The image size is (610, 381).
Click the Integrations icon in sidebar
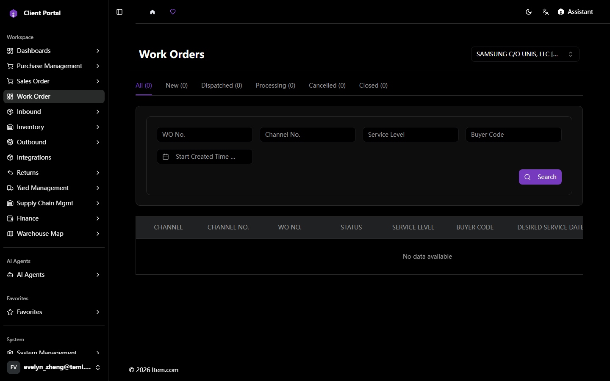coord(10,157)
